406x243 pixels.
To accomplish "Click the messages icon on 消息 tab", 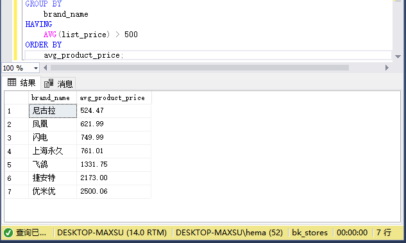I will 49,83.
